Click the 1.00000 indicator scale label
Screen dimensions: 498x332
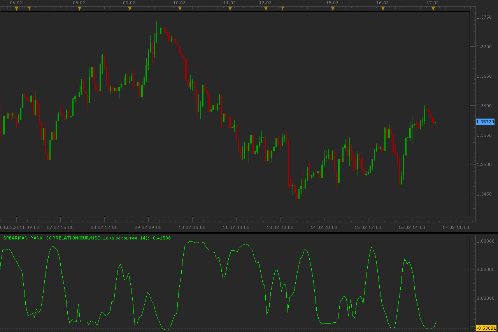point(486,241)
